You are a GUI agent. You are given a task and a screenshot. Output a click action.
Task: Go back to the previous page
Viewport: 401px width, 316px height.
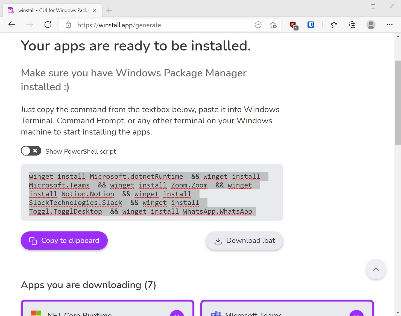[12, 25]
